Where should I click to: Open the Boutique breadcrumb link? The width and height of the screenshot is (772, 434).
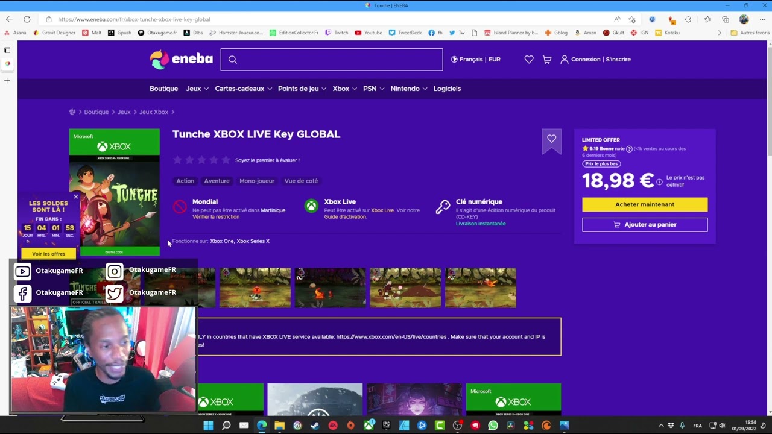pos(96,112)
